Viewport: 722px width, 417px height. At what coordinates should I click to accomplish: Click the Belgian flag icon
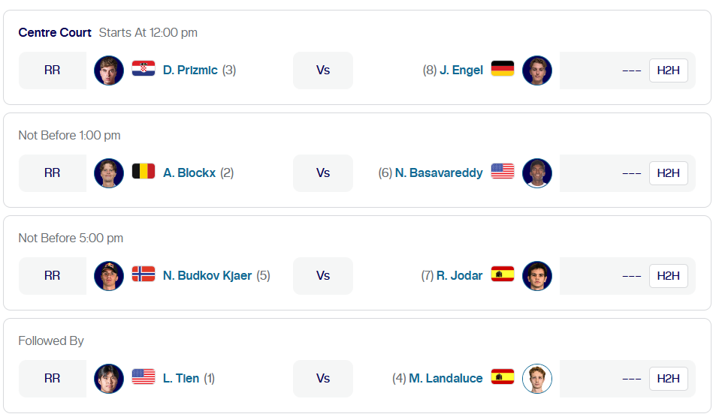143,172
